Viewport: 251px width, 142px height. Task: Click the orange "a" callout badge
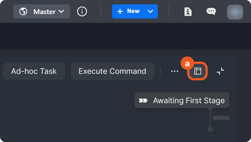(187, 64)
